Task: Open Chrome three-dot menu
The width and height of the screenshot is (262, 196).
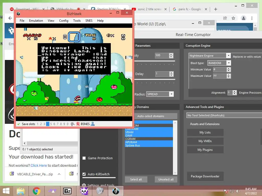Action: click(x=252, y=18)
